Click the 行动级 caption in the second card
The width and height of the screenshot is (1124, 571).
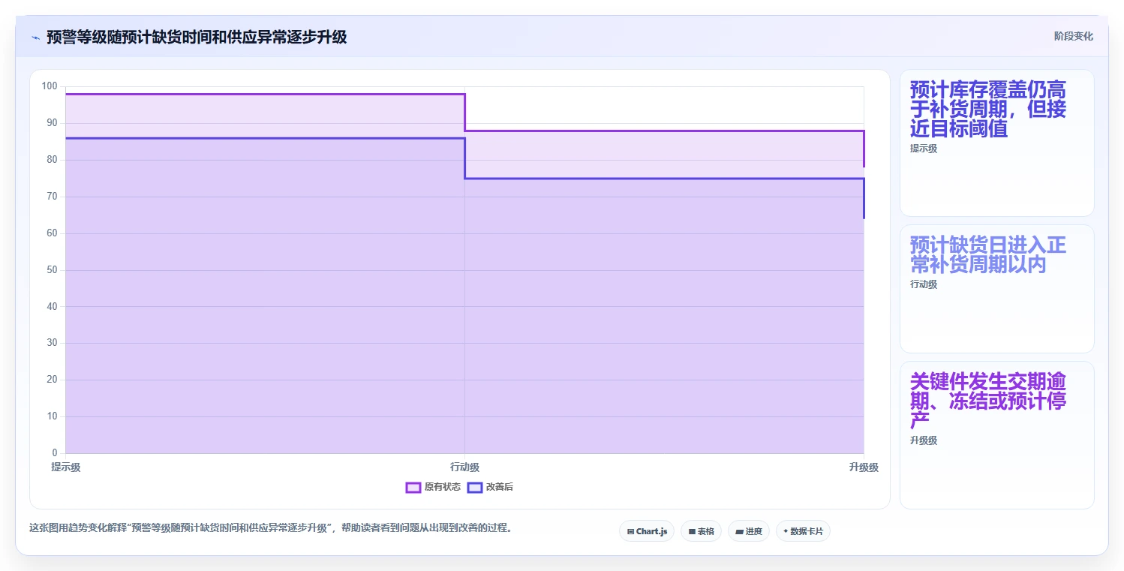coord(924,284)
